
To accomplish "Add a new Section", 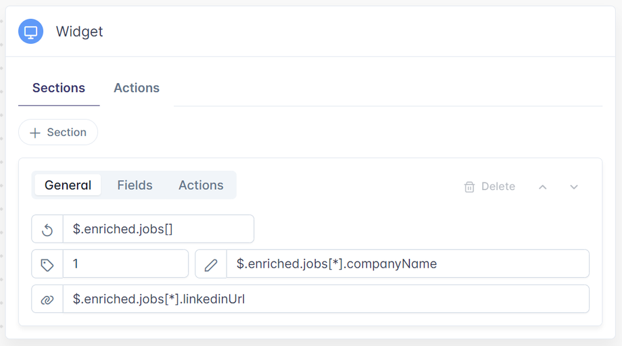I will tap(58, 132).
